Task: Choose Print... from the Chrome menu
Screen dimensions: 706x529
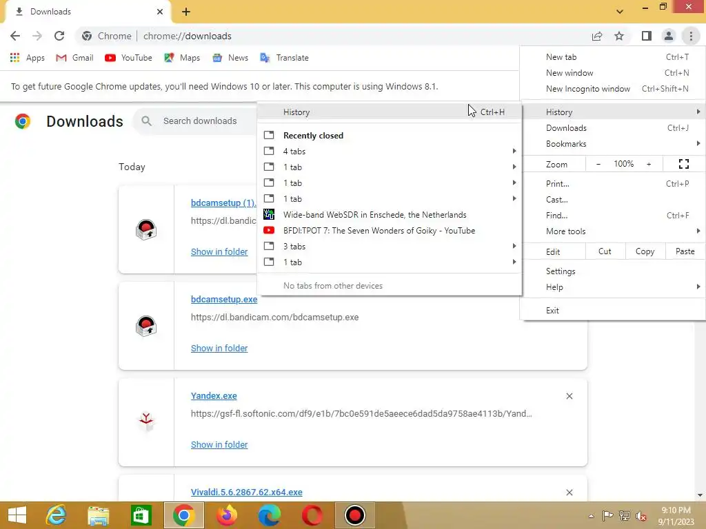Action: click(x=612, y=183)
